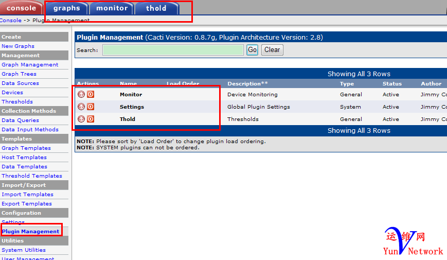Click the 'System' type cell
This screenshot has height=260, width=447.
click(350, 107)
